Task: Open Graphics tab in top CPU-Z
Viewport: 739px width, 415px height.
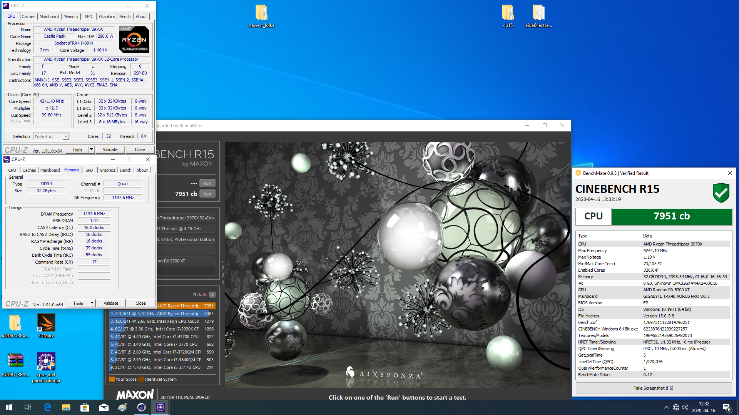Action: pos(107,17)
